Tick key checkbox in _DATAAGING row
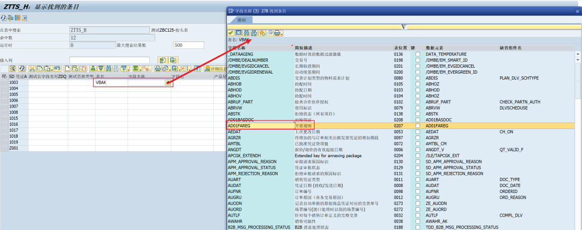 (418, 54)
